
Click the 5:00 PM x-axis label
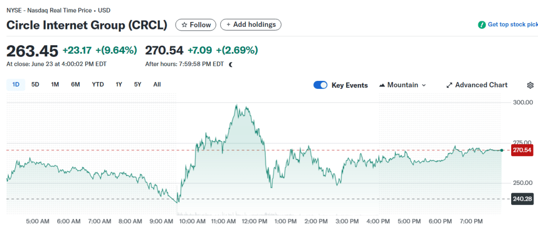(408, 221)
